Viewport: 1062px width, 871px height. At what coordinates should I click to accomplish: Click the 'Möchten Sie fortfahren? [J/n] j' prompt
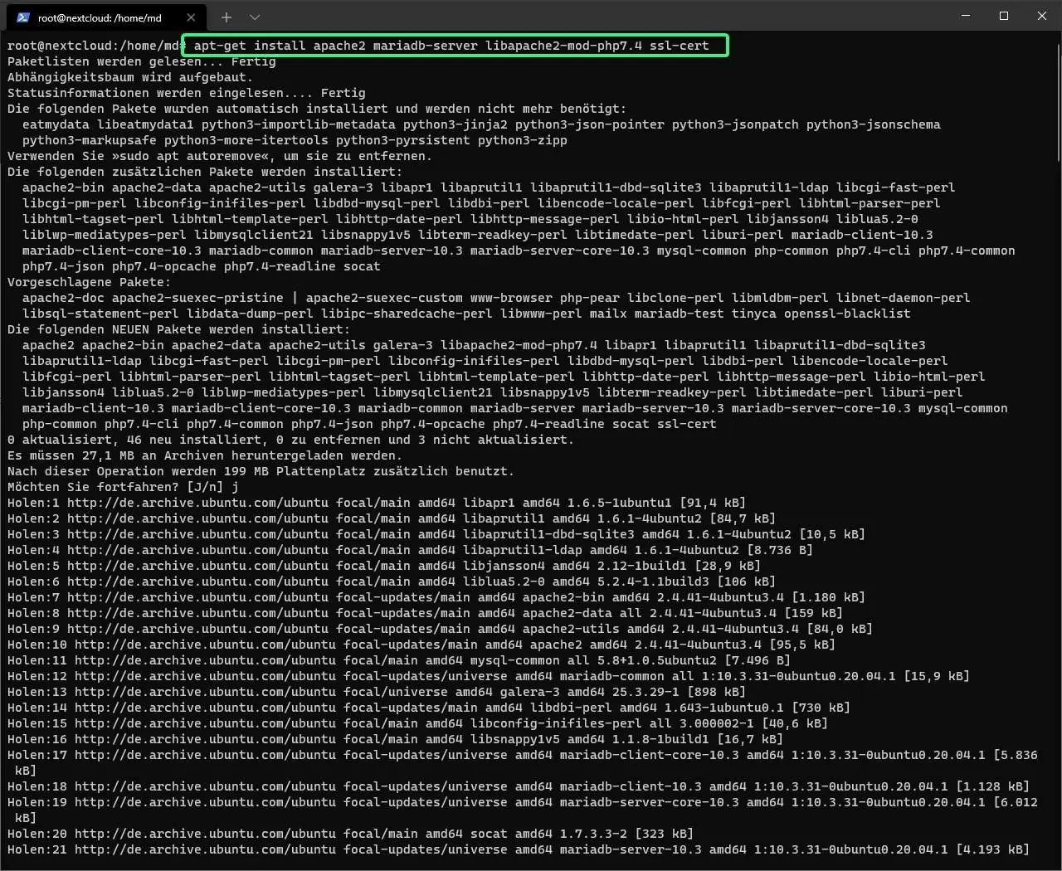123,487
